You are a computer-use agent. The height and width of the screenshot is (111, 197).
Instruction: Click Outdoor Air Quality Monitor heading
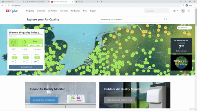[123, 89]
